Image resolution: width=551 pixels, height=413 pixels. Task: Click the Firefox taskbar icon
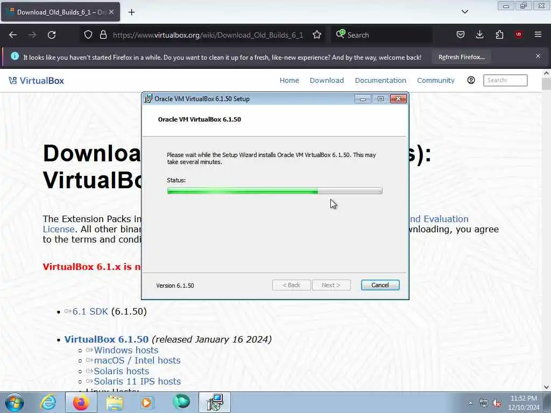pyautogui.click(x=81, y=402)
